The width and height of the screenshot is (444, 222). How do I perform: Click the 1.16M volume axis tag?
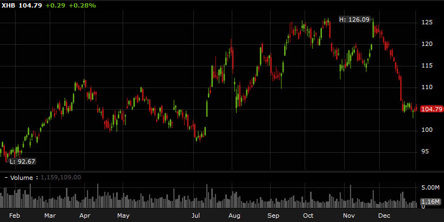pyautogui.click(x=430, y=201)
